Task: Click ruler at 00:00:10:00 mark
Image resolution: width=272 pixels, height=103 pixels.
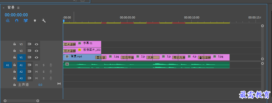Action: point(192,18)
